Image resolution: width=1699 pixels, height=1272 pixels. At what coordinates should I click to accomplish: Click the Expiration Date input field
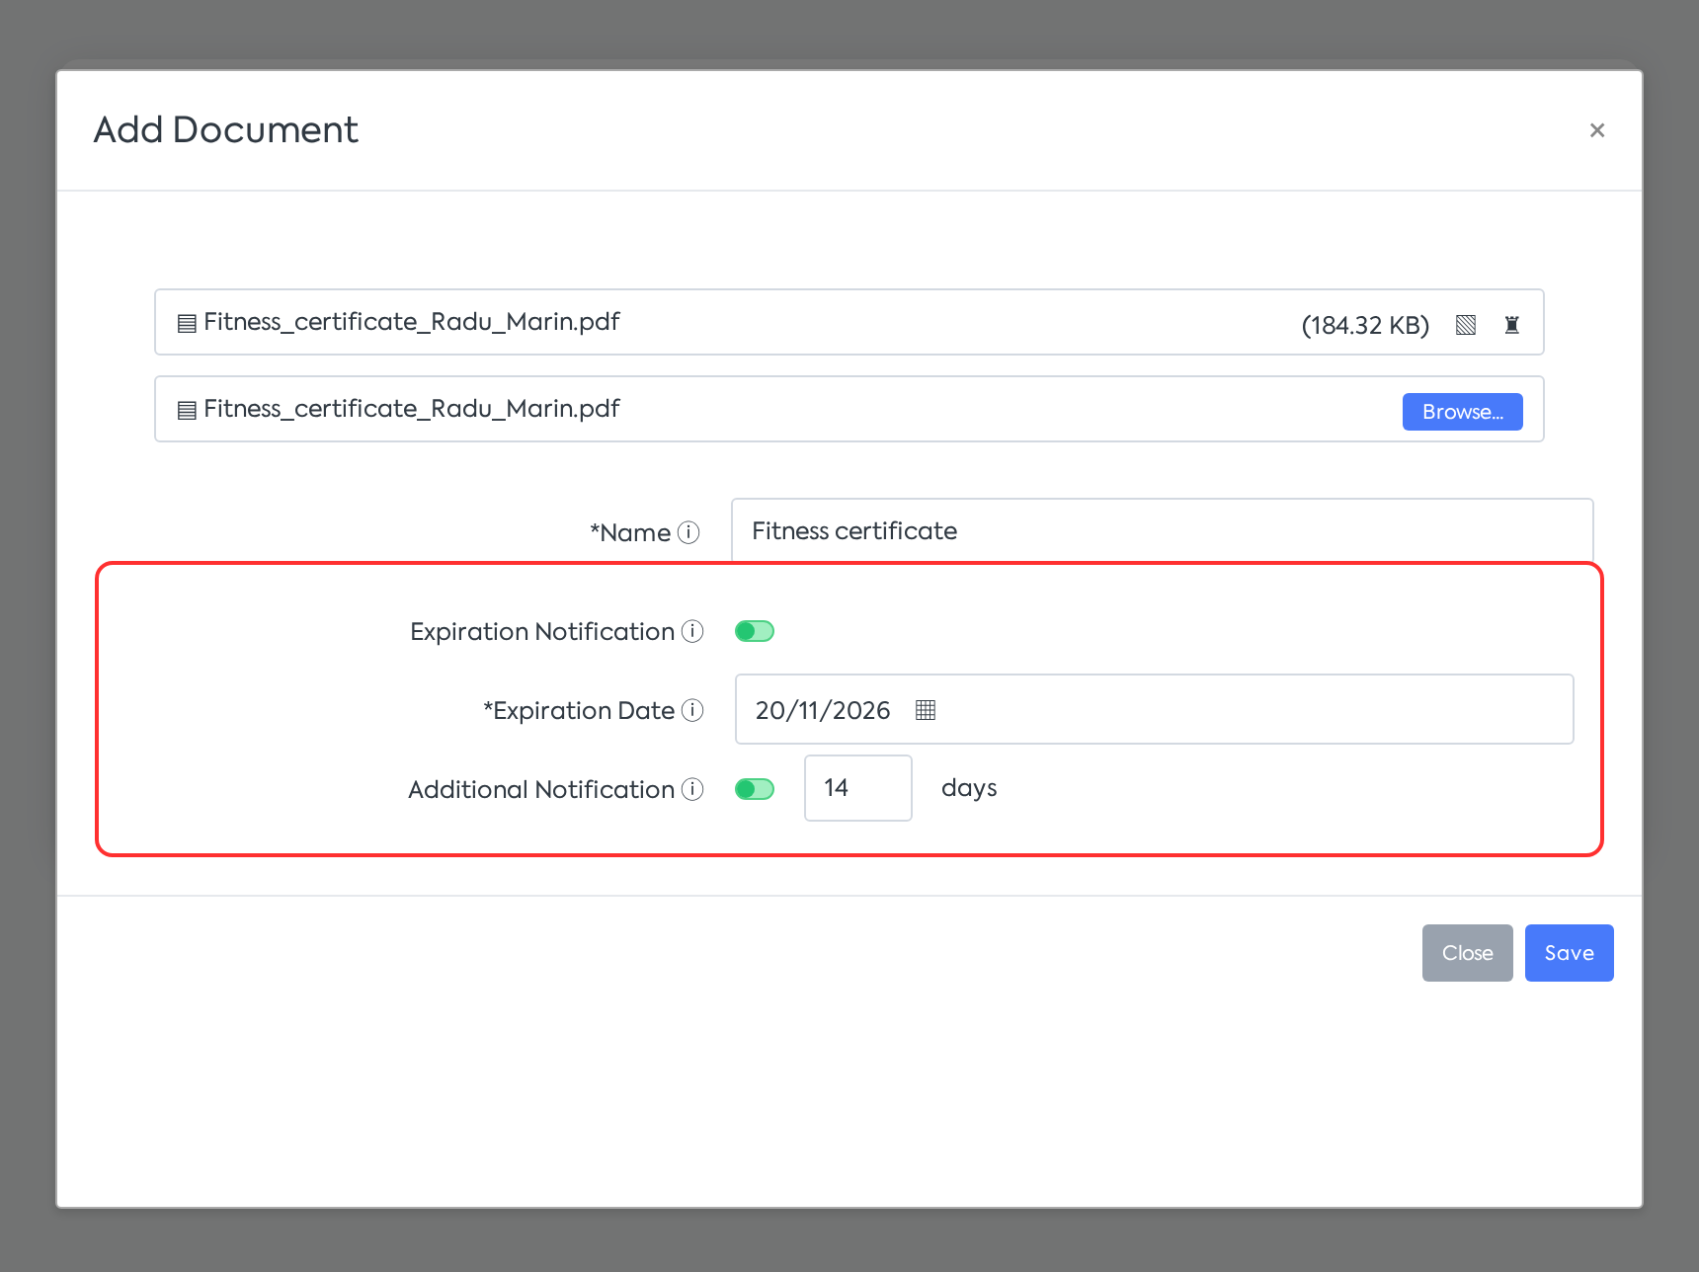(1155, 709)
